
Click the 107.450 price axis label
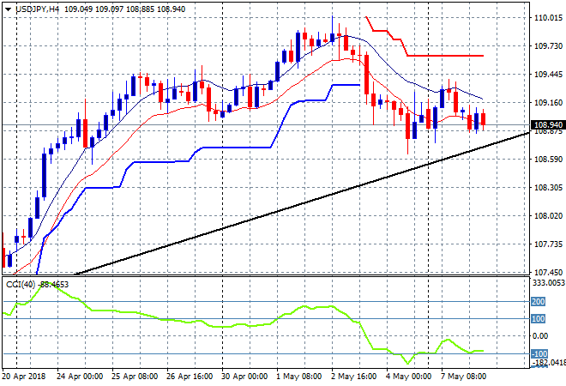548,272
